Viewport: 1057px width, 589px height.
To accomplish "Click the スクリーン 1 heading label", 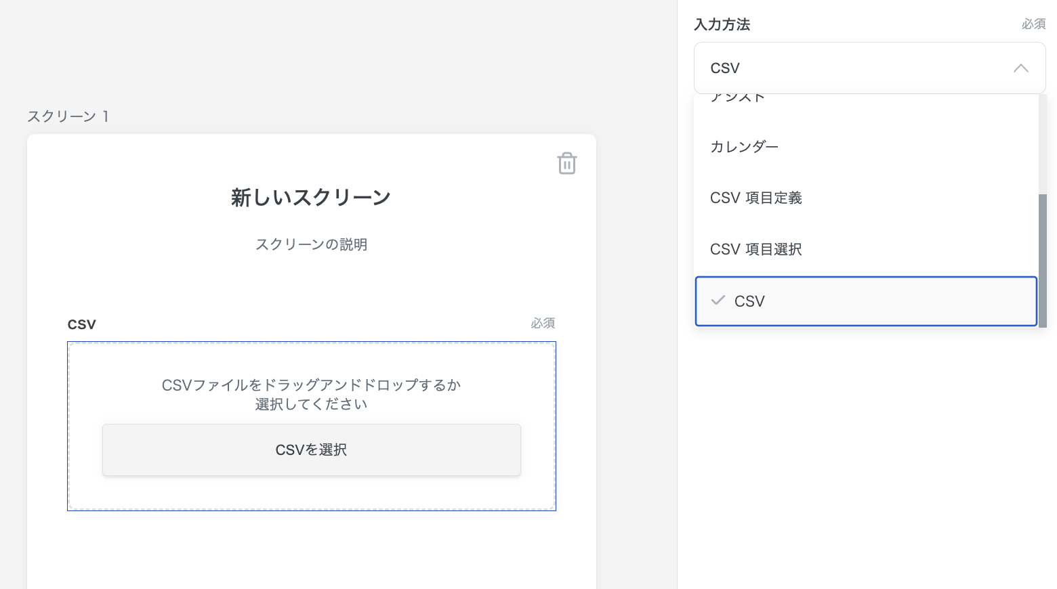I will tap(68, 116).
